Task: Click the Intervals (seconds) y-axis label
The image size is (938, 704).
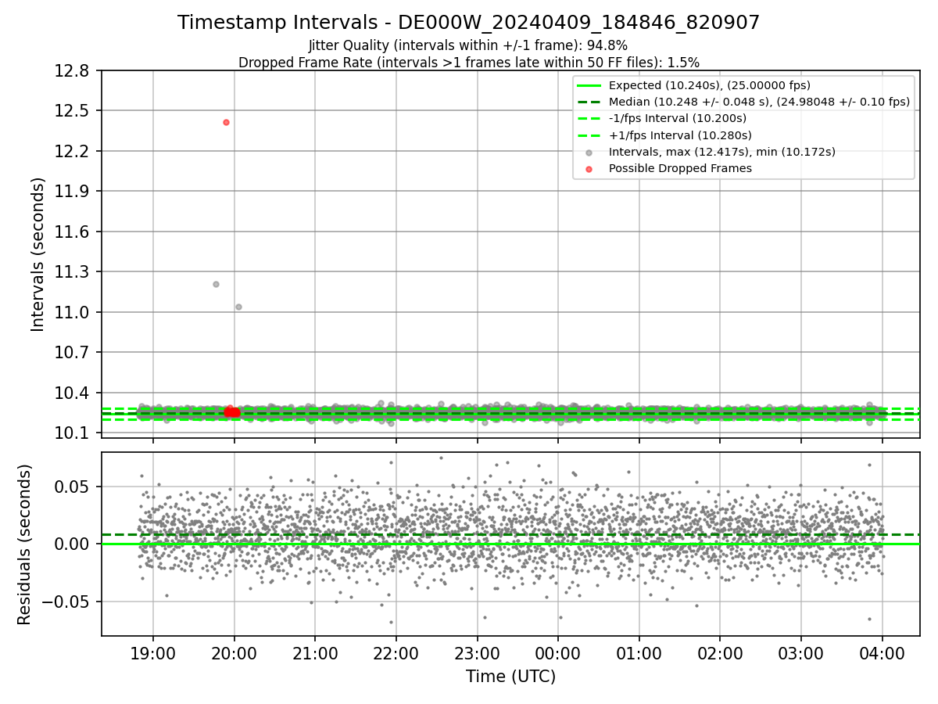Action: tap(38, 254)
